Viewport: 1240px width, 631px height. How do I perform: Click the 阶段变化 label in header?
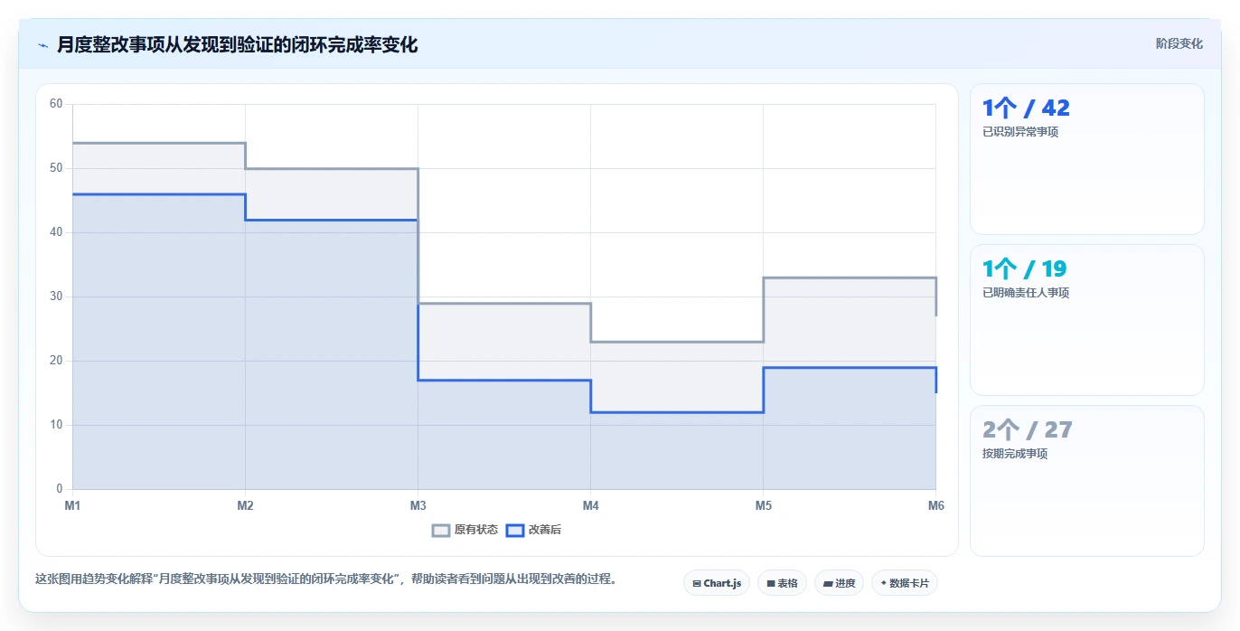1179,43
